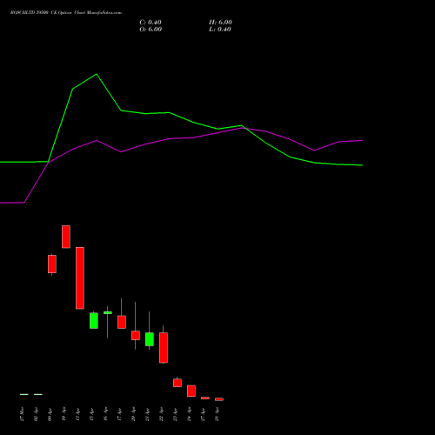Click the first large green candle body
435x435 pixels.
pyautogui.click(x=94, y=320)
